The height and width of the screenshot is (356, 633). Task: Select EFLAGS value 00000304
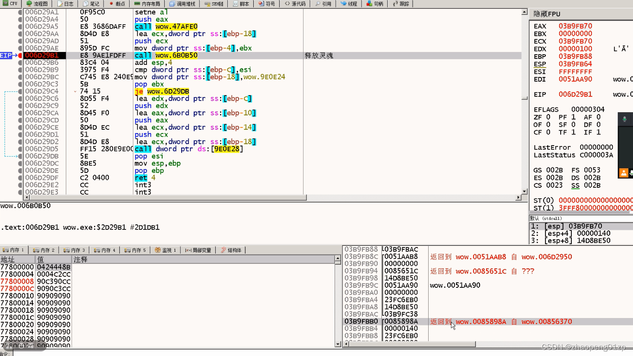click(588, 109)
